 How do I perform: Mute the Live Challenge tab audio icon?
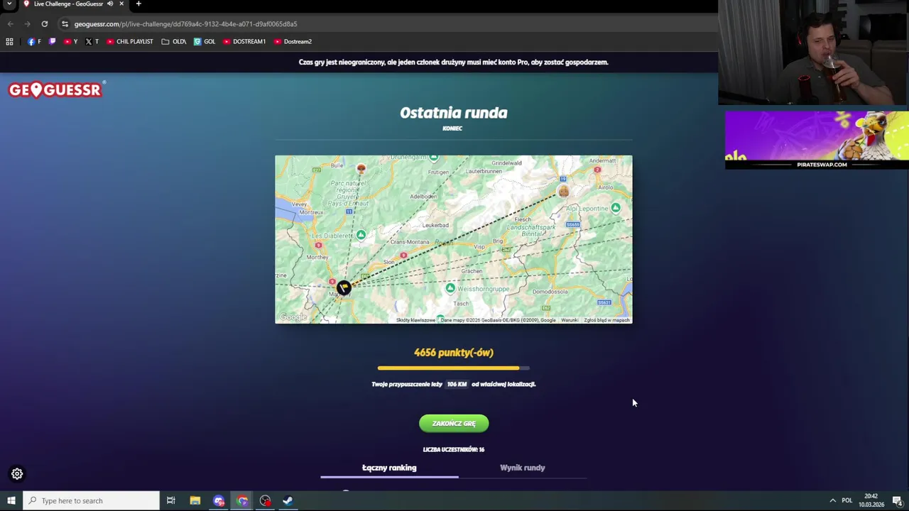pyautogui.click(x=110, y=4)
